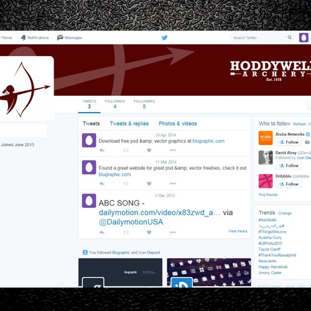Open Blugraphic link in followed notice

pos(121,253)
